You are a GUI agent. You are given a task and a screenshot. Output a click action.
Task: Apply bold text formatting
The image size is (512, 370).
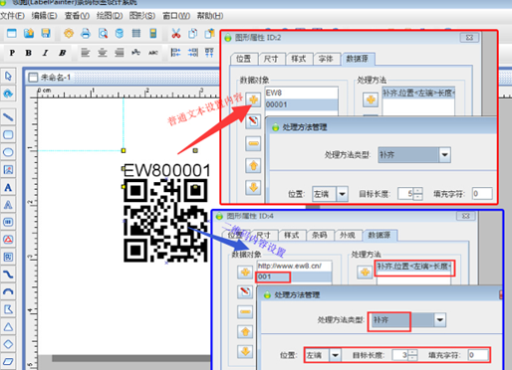29,53
